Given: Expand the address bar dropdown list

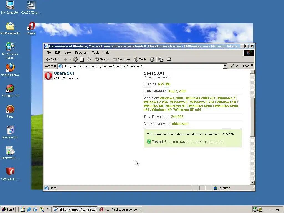Looking at the screenshot, I should coord(225,66).
